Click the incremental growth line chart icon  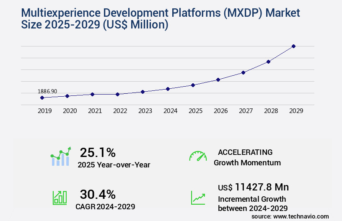point(198,198)
